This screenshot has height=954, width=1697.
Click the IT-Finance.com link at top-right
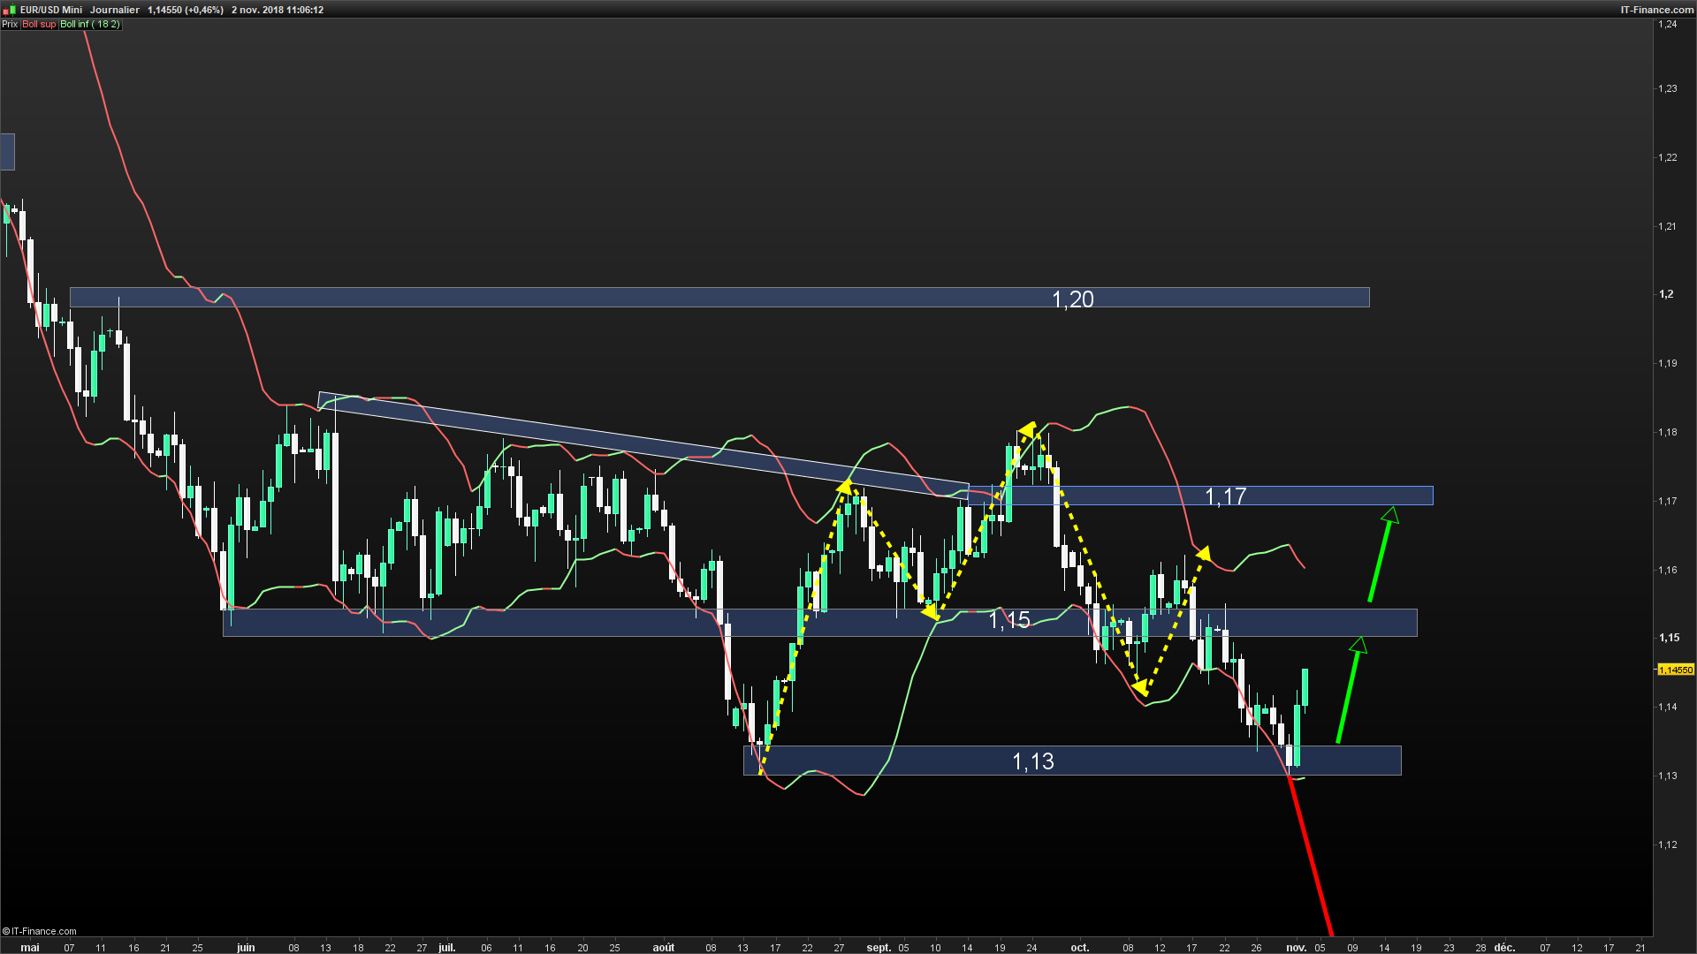tap(1656, 10)
